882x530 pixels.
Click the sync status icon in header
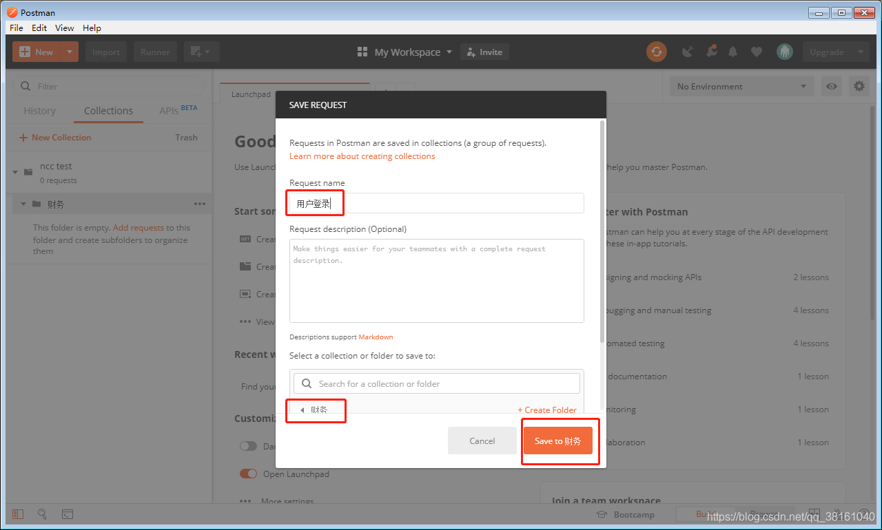point(657,52)
